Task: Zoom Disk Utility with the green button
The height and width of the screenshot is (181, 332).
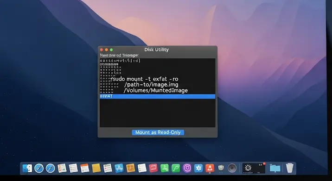Action: (x=111, y=50)
